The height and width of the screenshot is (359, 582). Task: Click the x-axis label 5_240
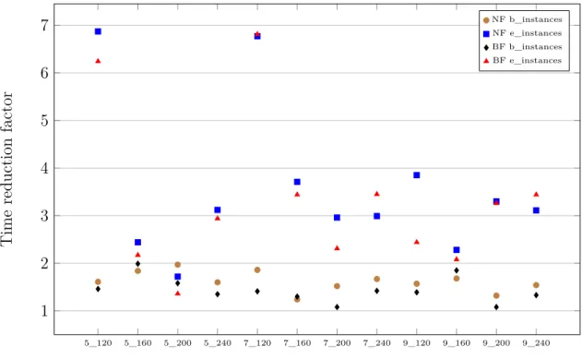pos(218,343)
